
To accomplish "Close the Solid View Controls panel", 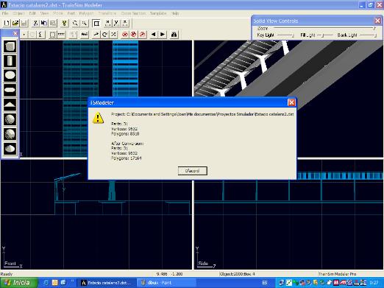I will coord(377,21).
